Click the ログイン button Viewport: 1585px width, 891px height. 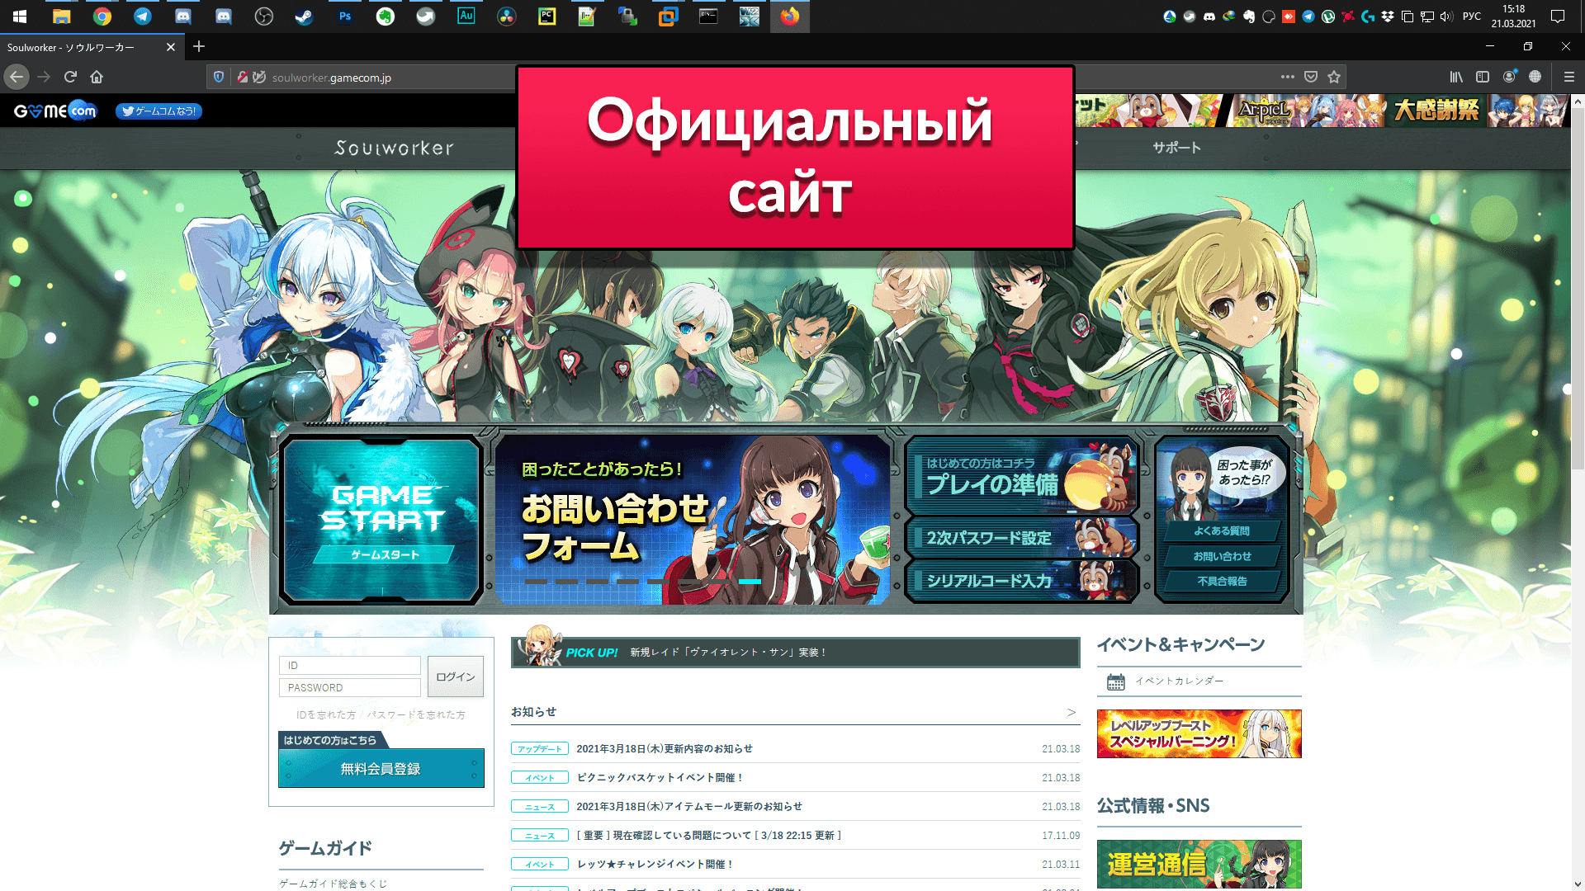[456, 676]
